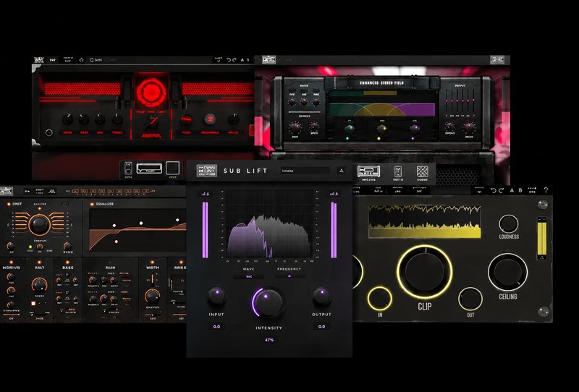Click the 47% Intensity value in Sub Lift

tap(269, 340)
